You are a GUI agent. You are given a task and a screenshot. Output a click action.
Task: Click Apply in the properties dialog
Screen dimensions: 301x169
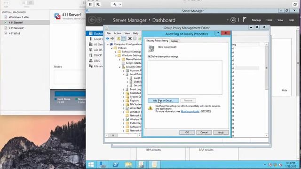pyautogui.click(x=221, y=132)
